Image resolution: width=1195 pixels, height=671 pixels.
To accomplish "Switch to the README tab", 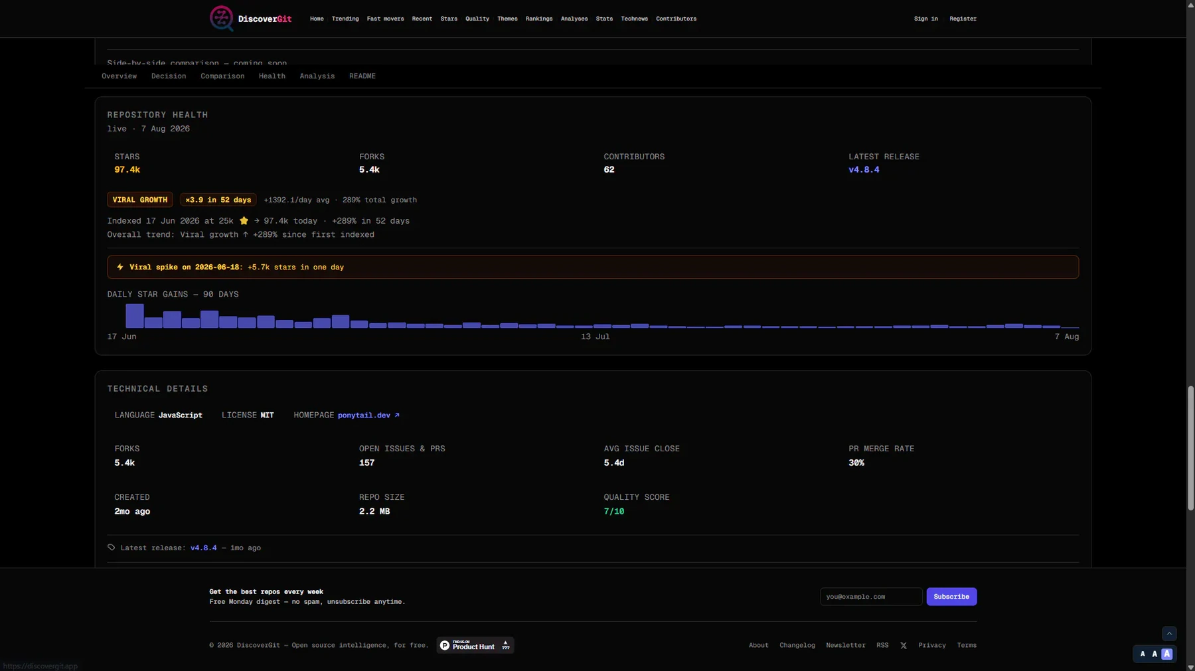I will [x=362, y=76].
